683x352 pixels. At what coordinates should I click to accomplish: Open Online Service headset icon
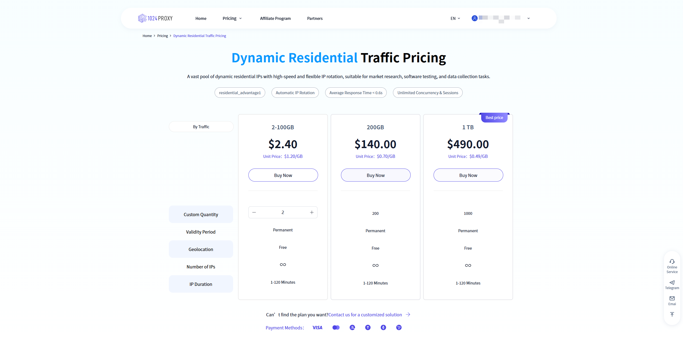(672, 262)
